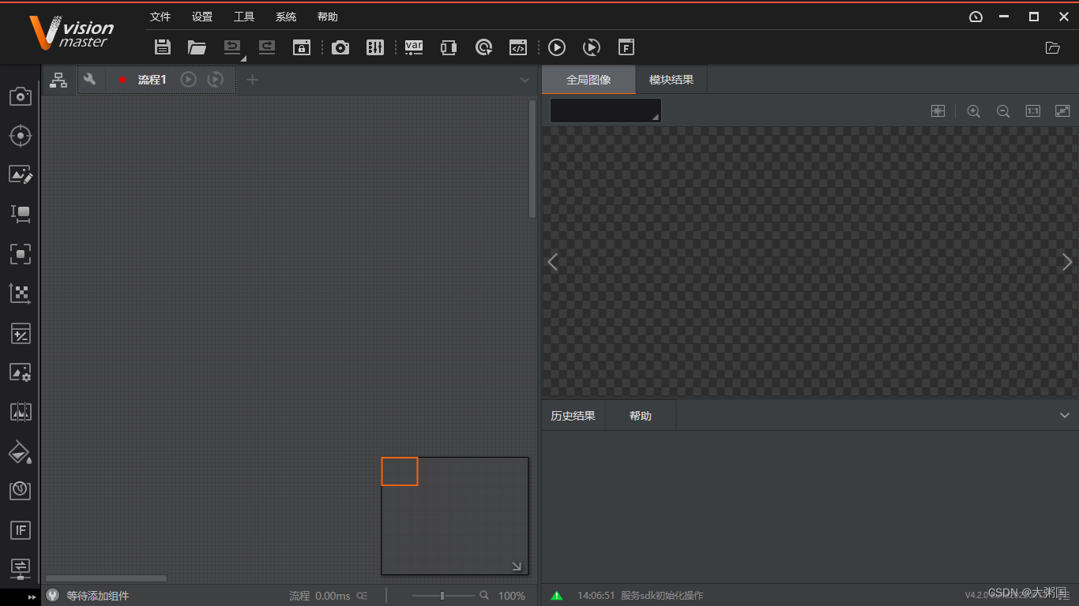
Task: Run the solution continuously
Action: point(592,47)
